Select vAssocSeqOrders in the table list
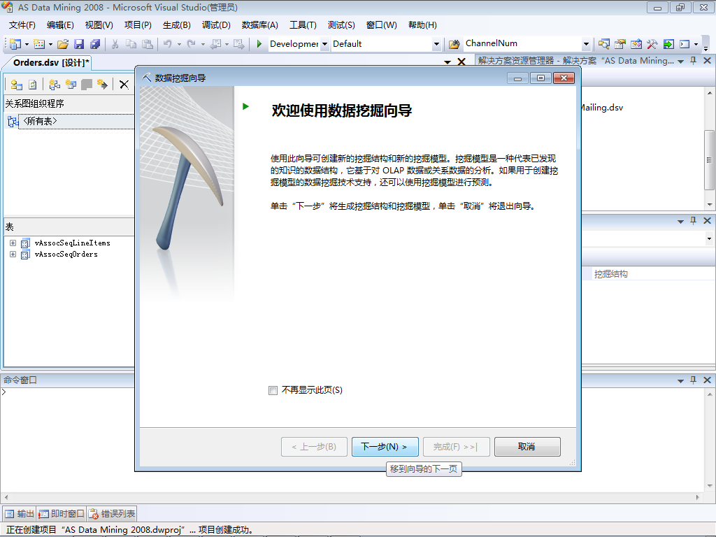The height and width of the screenshot is (537, 716). click(x=66, y=255)
